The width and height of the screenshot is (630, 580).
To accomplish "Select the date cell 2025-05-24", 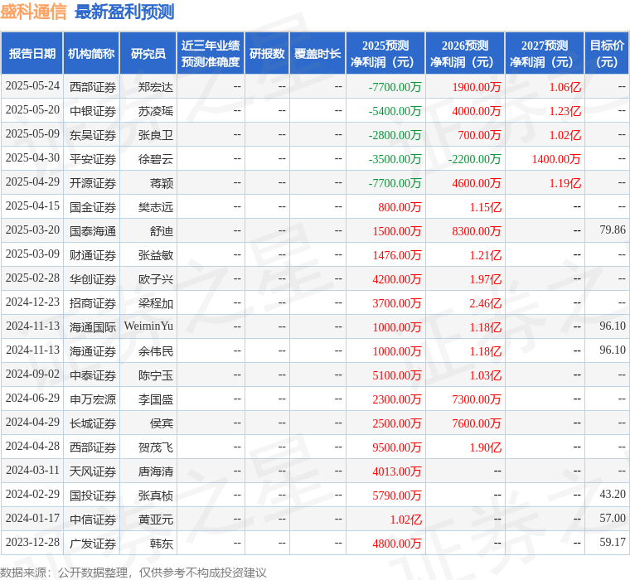I will coord(32,86).
